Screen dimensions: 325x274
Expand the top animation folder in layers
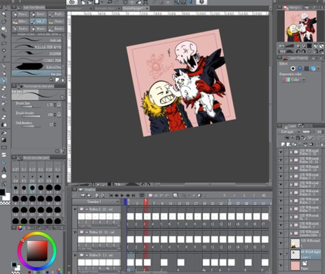pos(291,152)
